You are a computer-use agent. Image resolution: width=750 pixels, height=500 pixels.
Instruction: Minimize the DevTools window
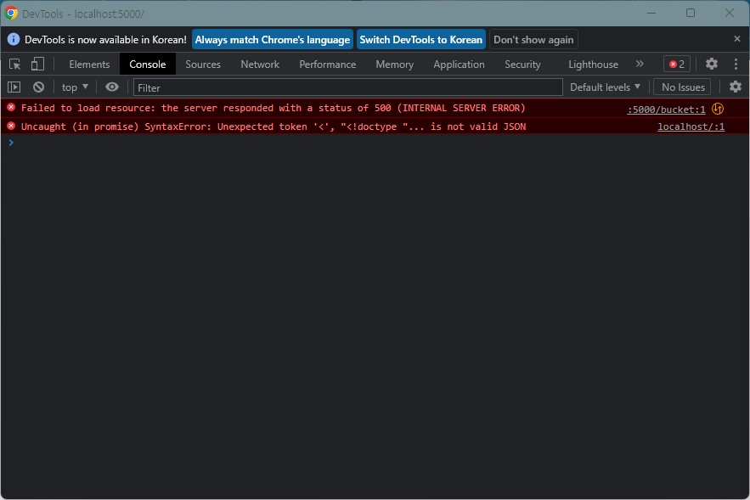(x=651, y=13)
